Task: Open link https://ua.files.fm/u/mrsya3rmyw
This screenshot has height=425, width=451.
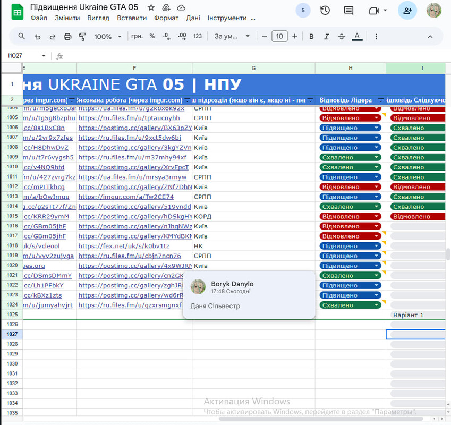Action: click(x=133, y=177)
